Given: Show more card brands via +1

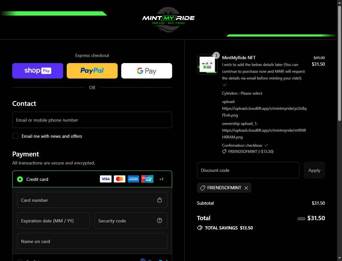Looking at the screenshot, I should (x=161, y=179).
